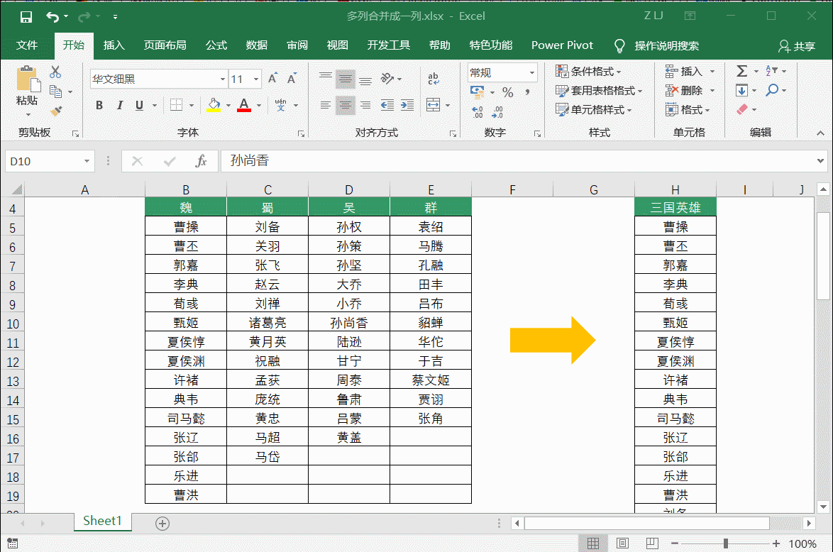The width and height of the screenshot is (833, 552).
Task: Select the Format Painter brush icon
Action: coord(56,111)
